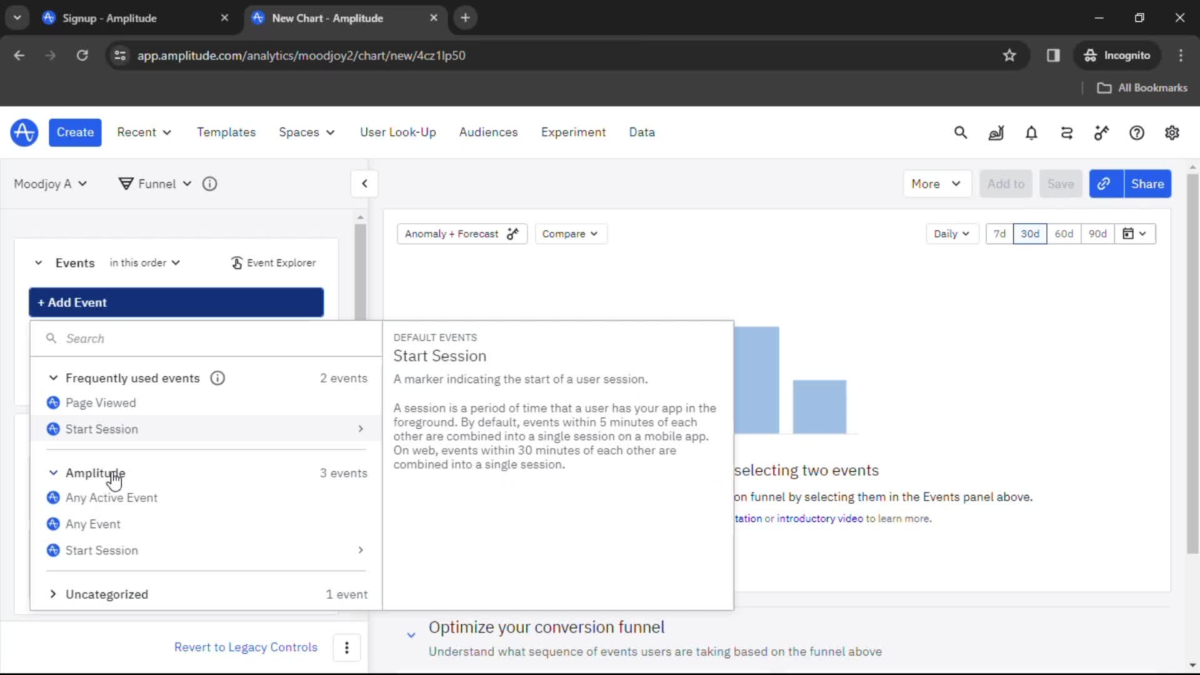Click the data sync arrows icon
Viewport: 1200px width, 675px height.
[1066, 132]
